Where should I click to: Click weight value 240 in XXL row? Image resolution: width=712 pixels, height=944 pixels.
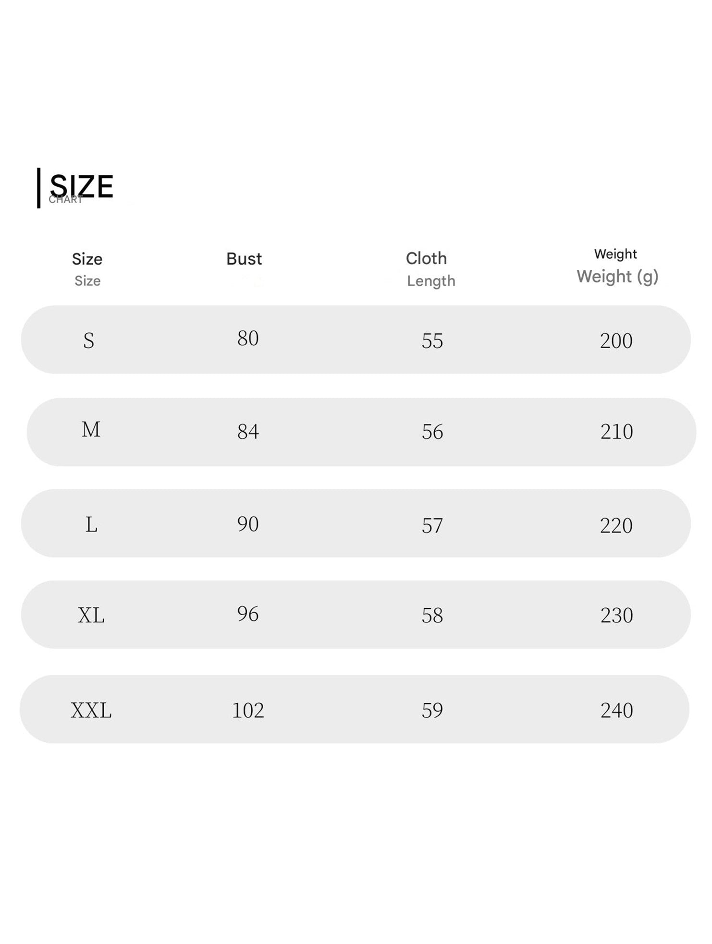click(617, 711)
